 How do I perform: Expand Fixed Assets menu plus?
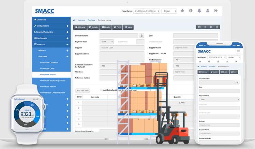coord(67,38)
